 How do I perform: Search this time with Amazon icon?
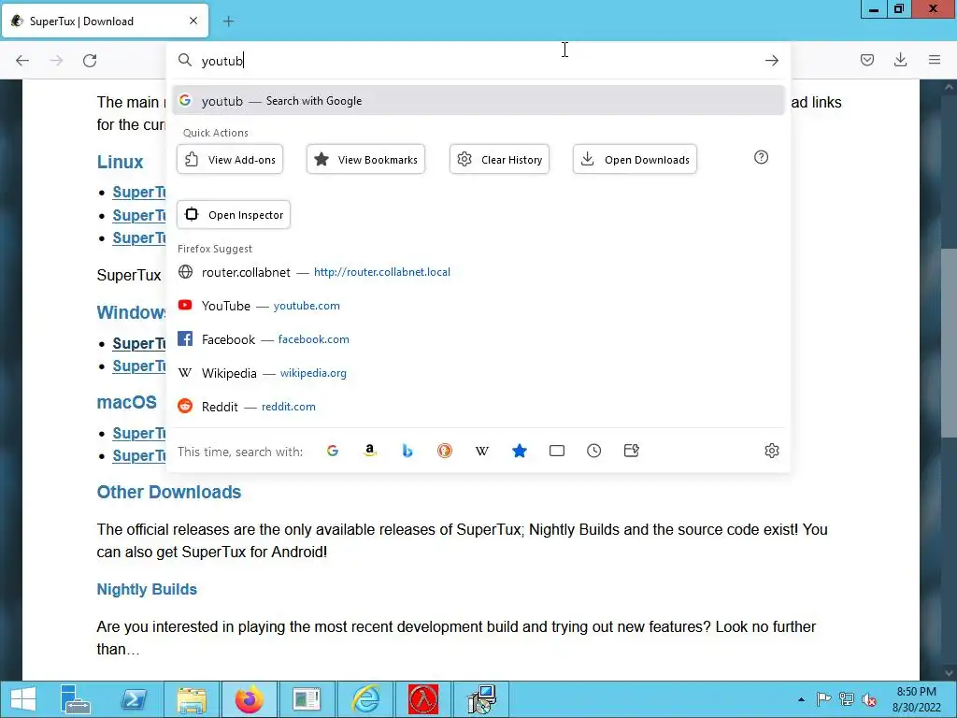pyautogui.click(x=370, y=451)
